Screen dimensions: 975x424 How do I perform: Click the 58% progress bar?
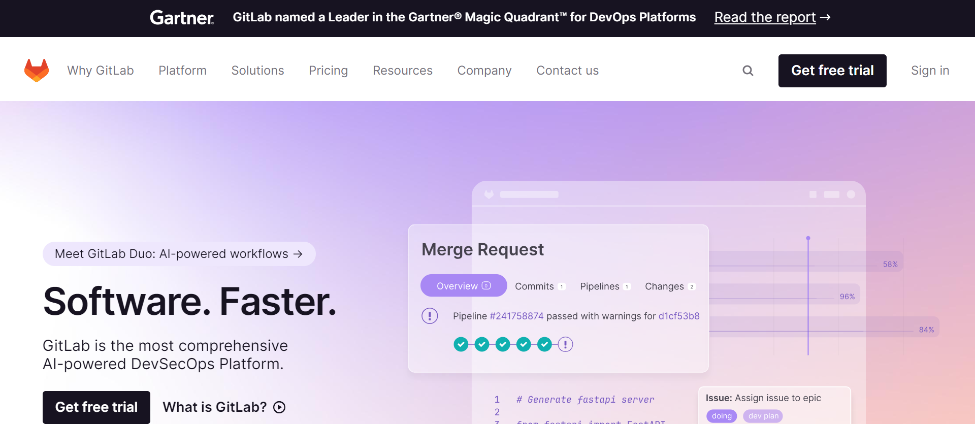tap(806, 262)
